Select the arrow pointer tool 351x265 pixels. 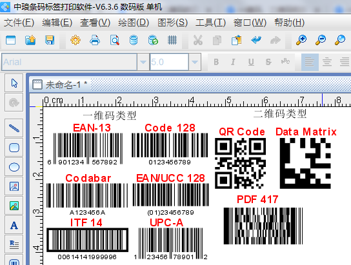pos(14,83)
